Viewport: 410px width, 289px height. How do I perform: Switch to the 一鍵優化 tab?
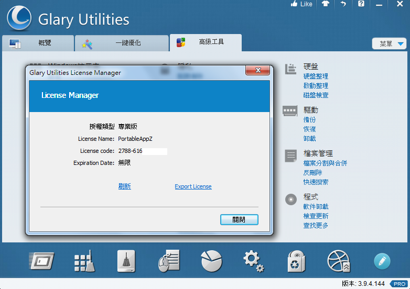pos(122,43)
